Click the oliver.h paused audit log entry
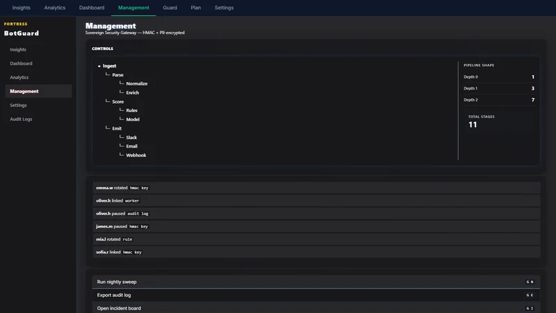The height and width of the screenshot is (313, 556). click(x=316, y=214)
